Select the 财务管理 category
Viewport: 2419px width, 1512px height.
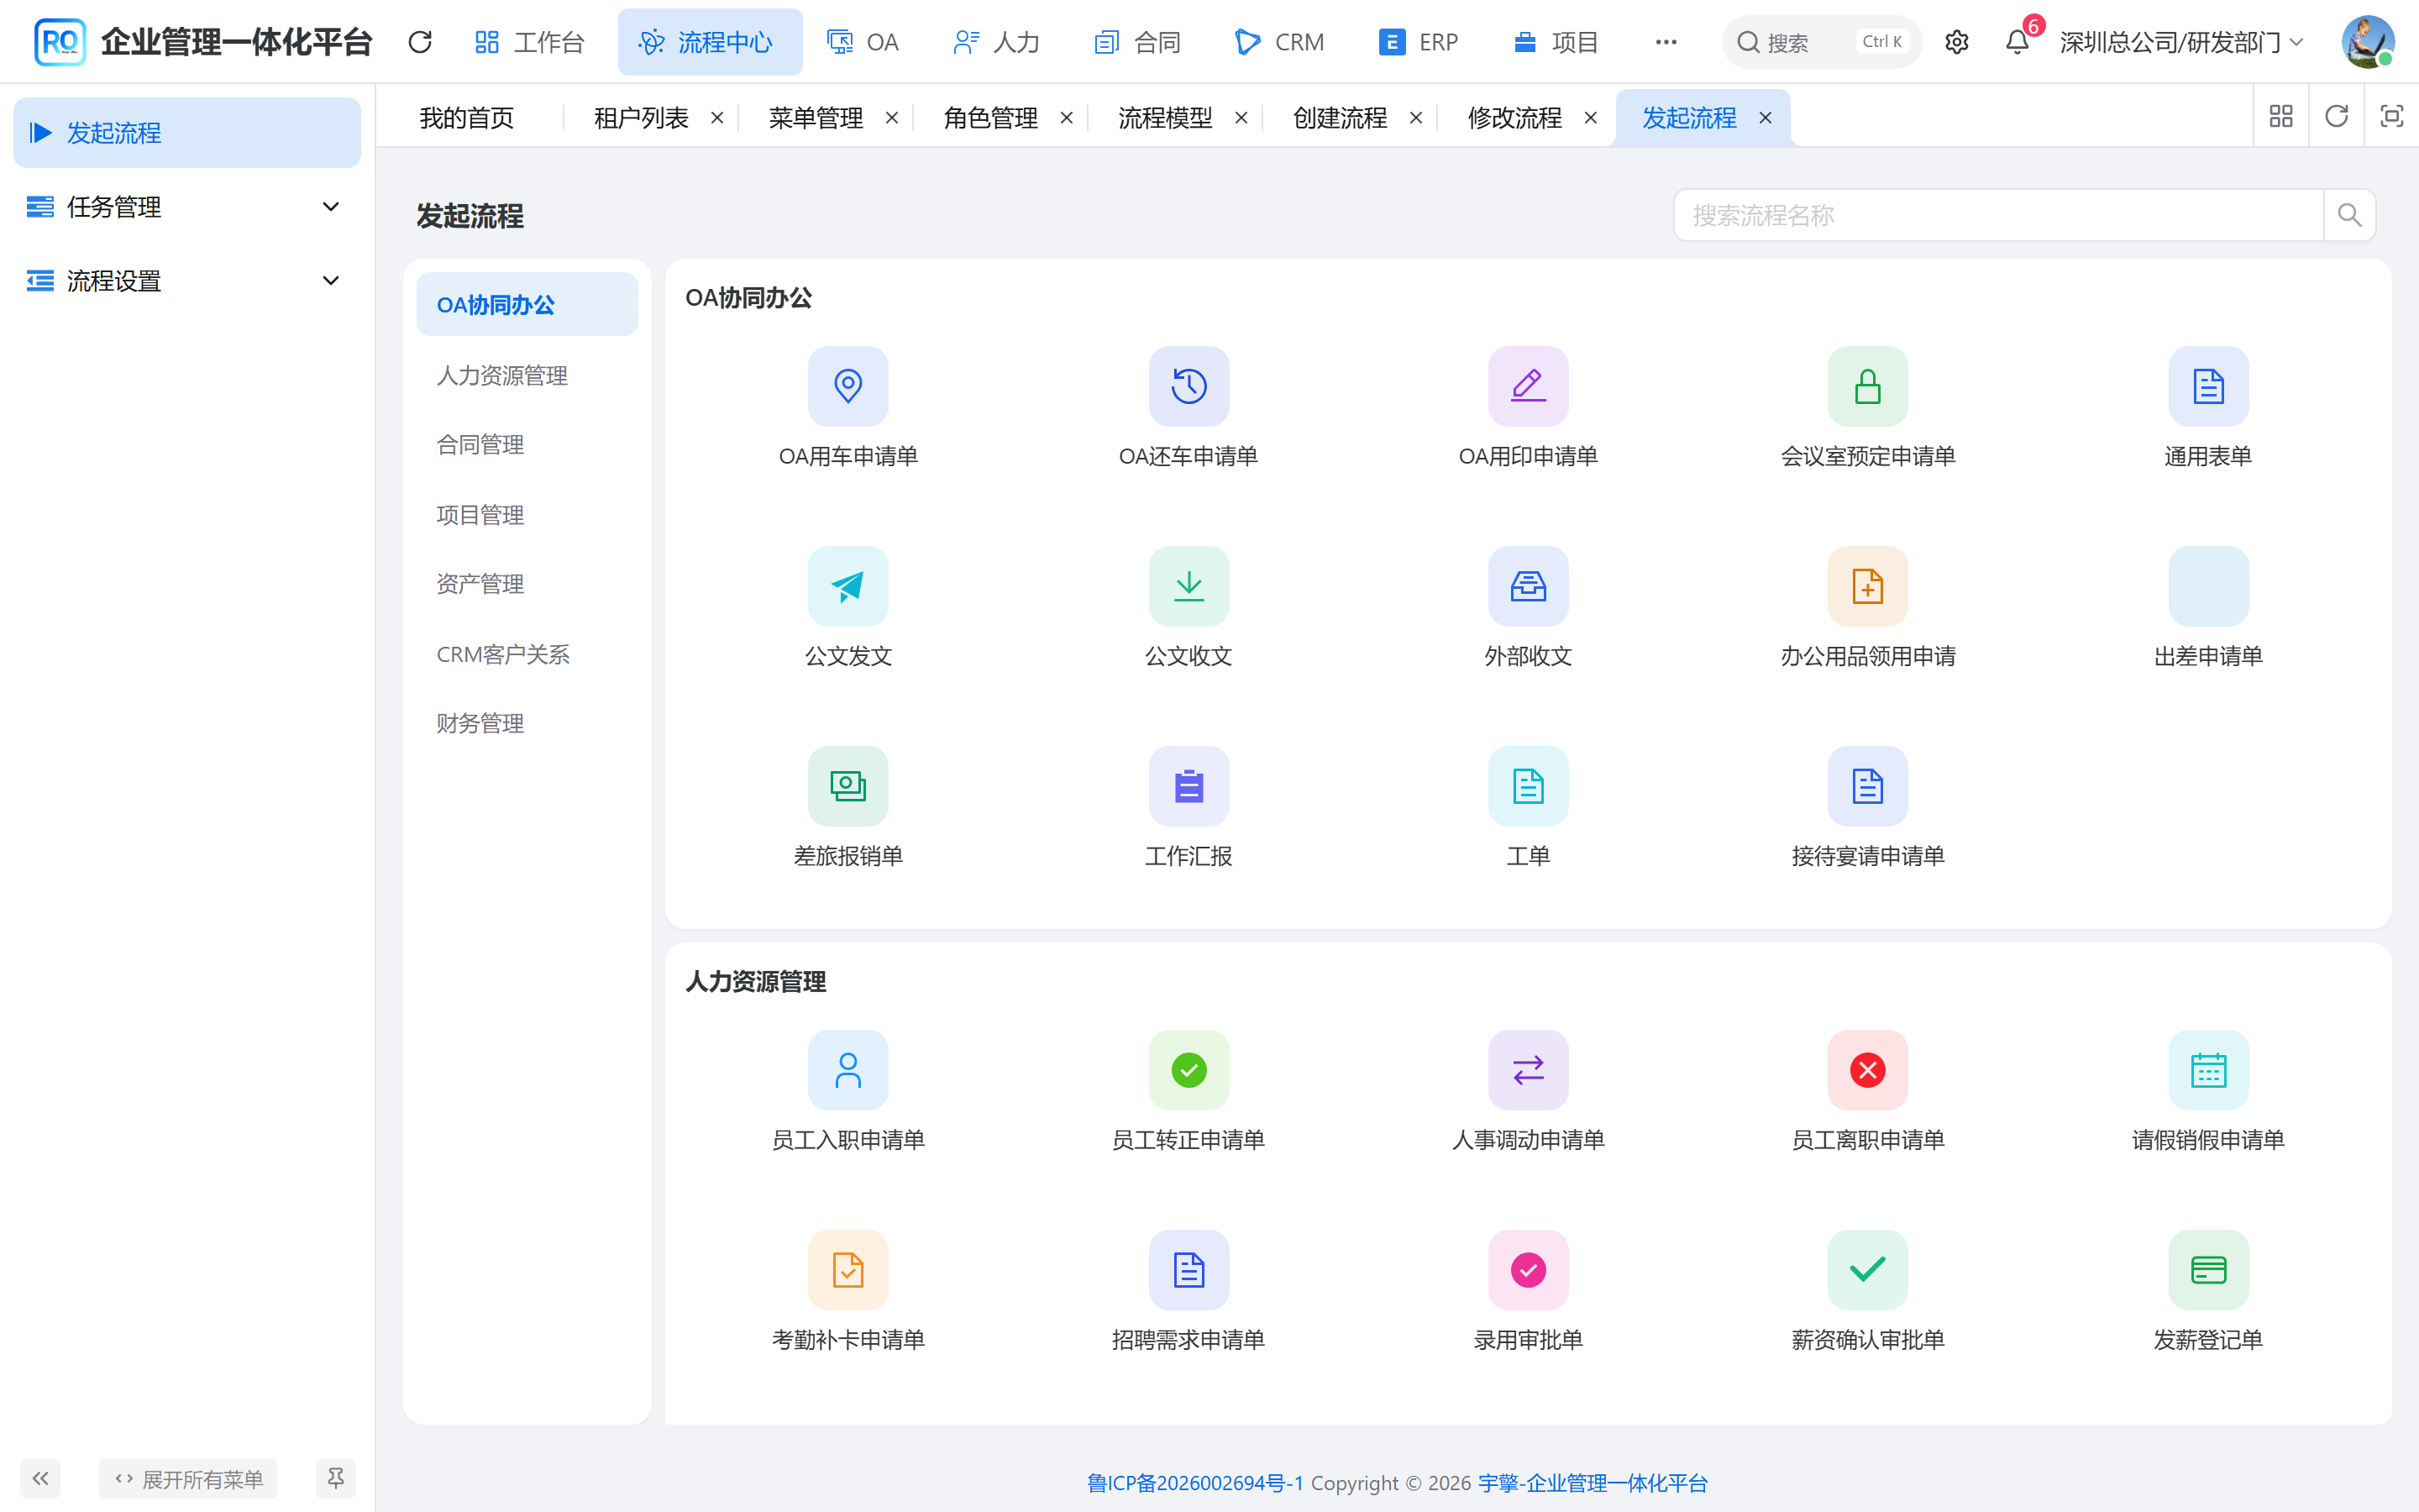(x=527, y=723)
